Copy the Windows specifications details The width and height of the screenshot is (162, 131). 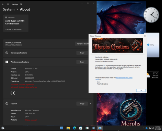coord(82,62)
